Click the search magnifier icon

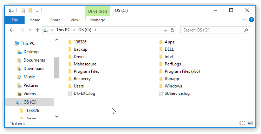(x=246, y=30)
